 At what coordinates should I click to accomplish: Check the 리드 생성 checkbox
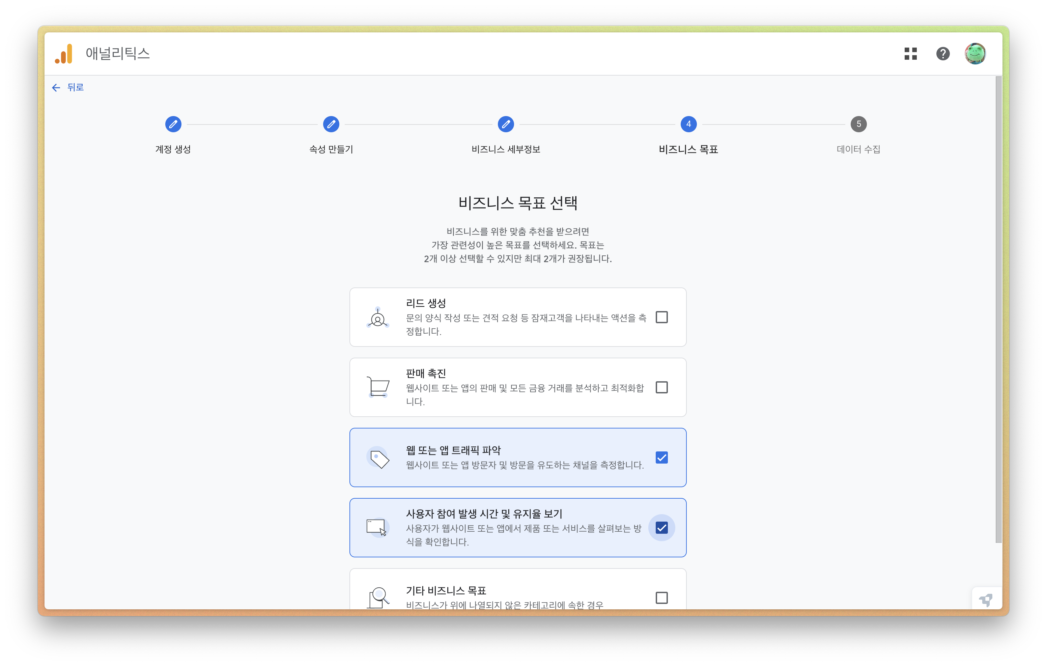coord(661,317)
